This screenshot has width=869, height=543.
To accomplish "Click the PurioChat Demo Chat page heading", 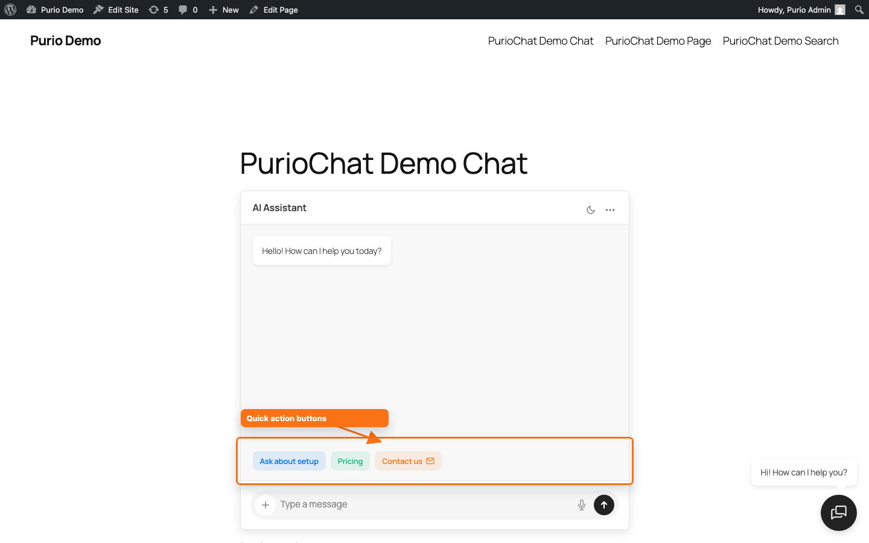I will pyautogui.click(x=384, y=164).
